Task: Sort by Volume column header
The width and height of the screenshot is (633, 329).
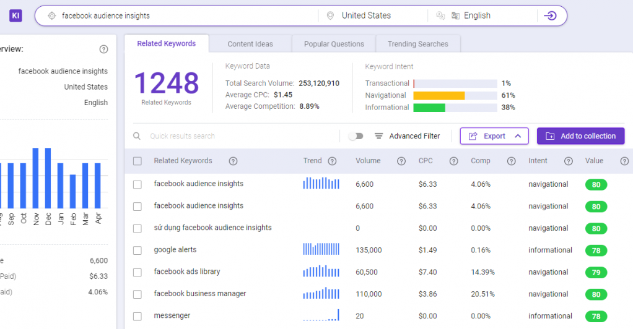Action: pyautogui.click(x=368, y=160)
